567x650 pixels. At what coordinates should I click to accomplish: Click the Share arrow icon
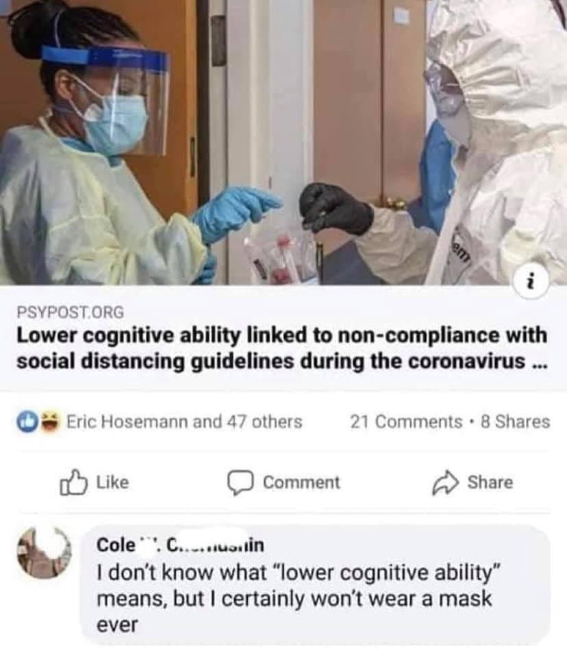click(446, 483)
